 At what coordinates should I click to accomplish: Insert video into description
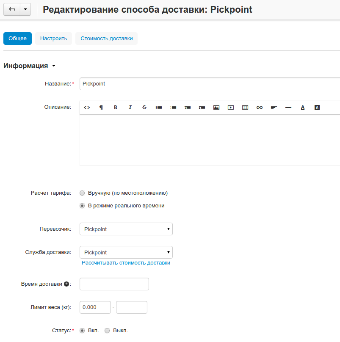click(x=231, y=108)
